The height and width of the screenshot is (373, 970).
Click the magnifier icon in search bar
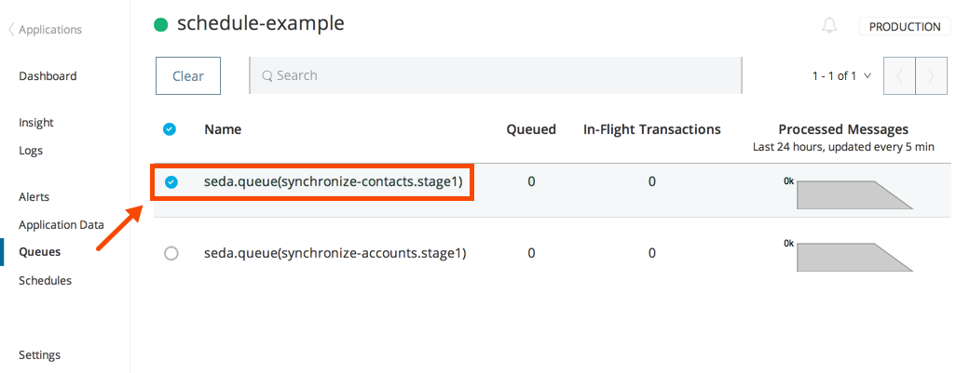pyautogui.click(x=266, y=76)
